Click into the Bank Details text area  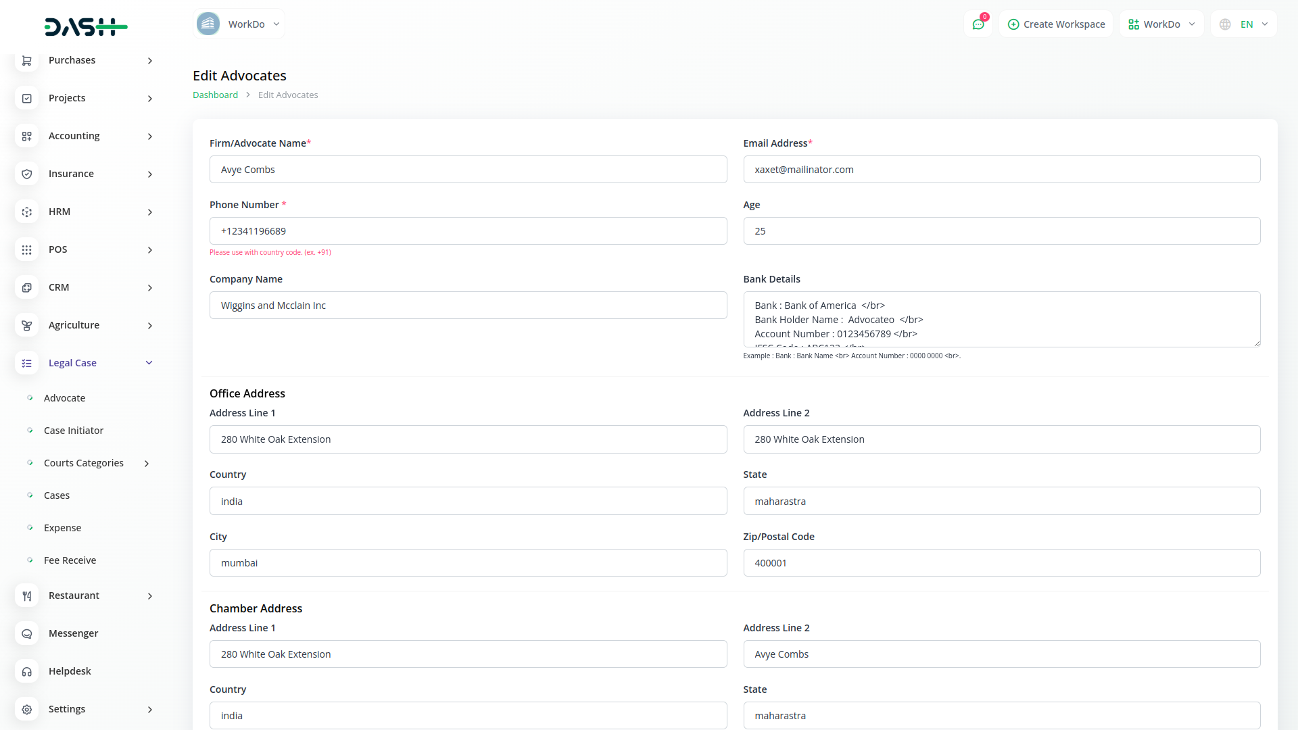1001,319
